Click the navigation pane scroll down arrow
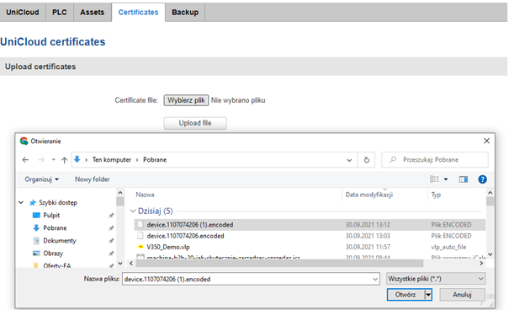 point(120,263)
